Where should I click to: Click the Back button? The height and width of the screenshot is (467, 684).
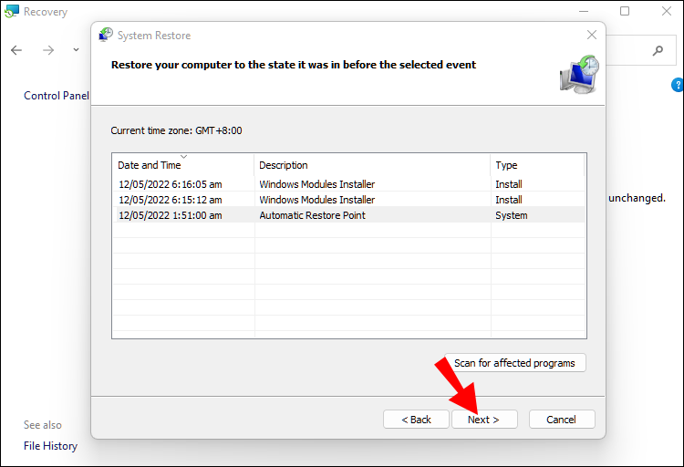[415, 420]
